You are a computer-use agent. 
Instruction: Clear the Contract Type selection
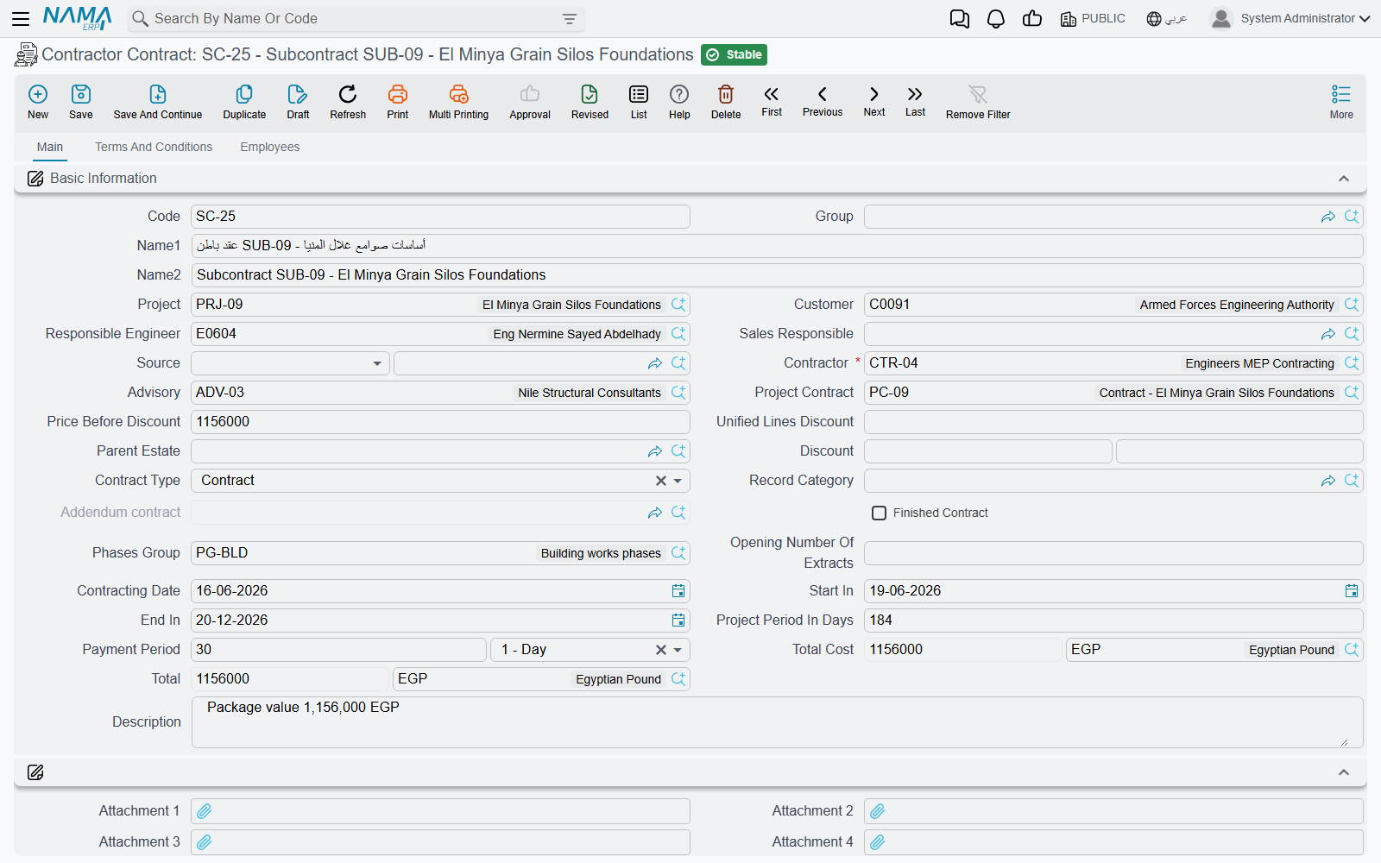point(660,481)
